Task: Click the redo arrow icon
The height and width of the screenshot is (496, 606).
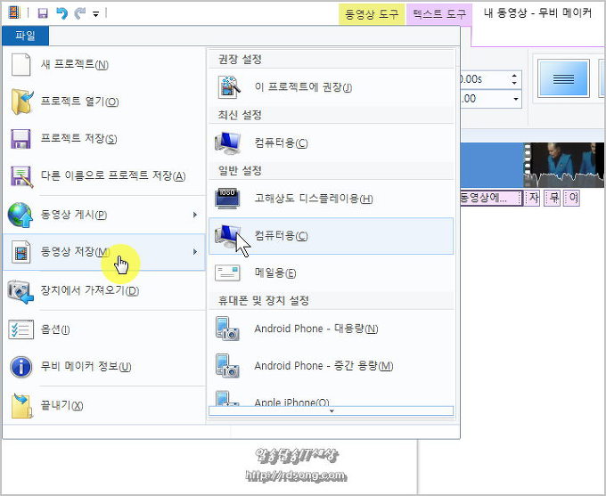Action: click(80, 13)
